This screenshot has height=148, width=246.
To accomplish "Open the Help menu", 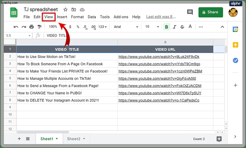I will (136, 17).
